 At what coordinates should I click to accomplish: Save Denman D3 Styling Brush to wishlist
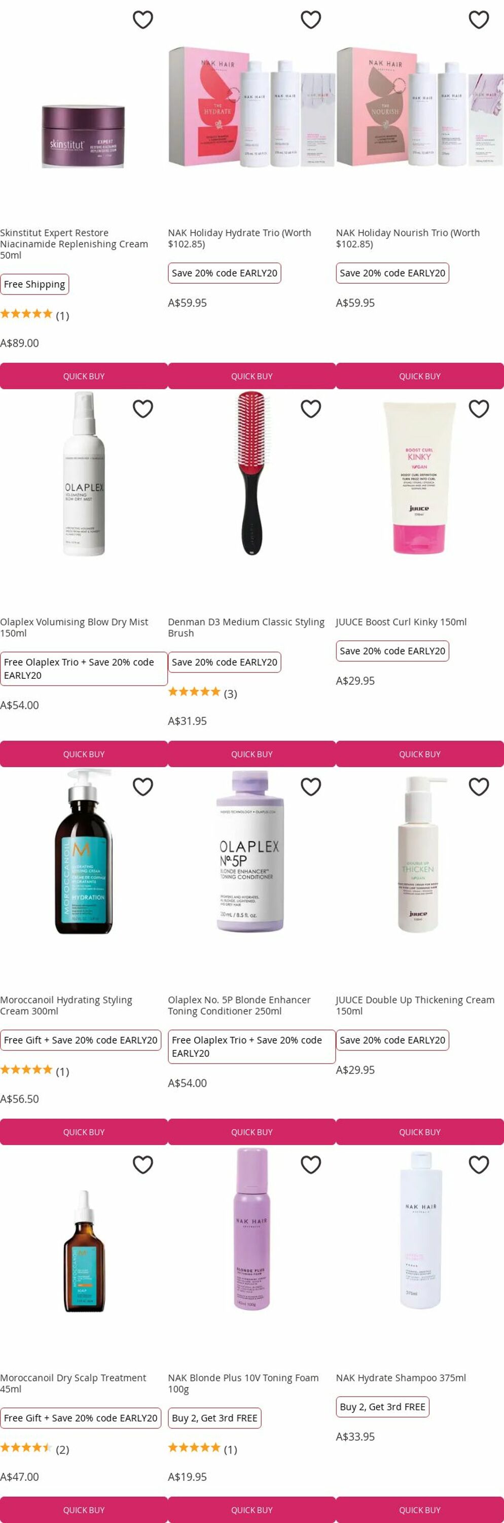311,409
